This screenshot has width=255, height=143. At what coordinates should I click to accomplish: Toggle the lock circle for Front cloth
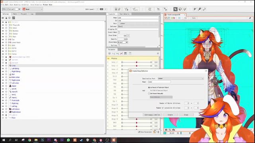(6, 100)
